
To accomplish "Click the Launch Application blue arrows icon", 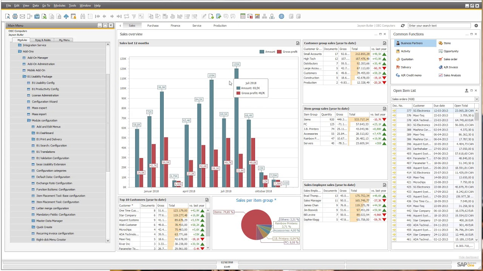I will tap(66, 16).
